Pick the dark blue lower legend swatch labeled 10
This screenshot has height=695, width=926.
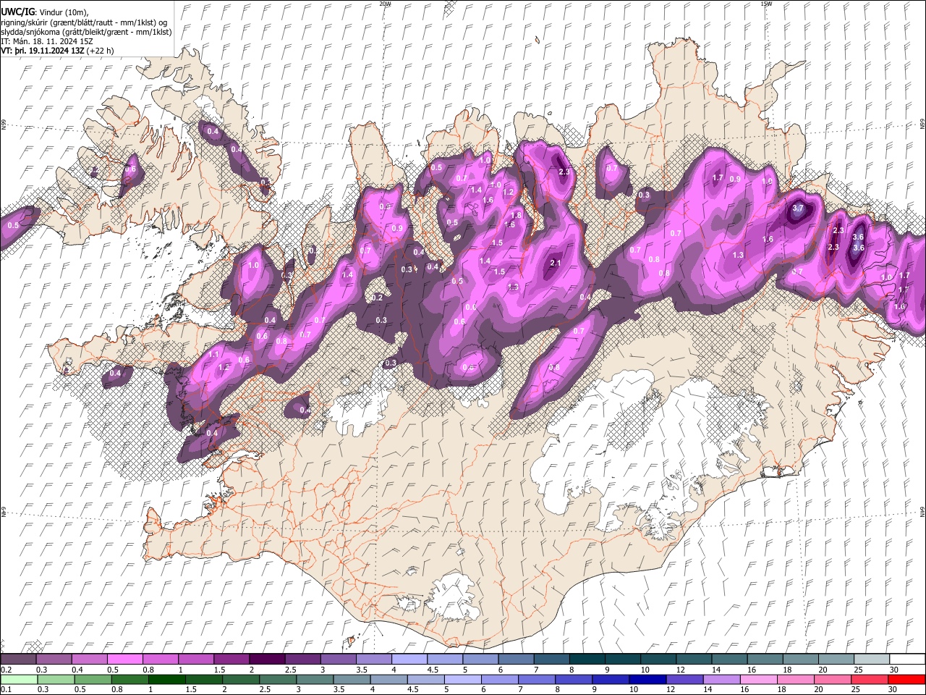(648, 679)
